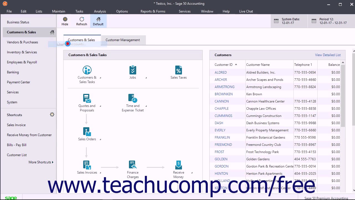
Task: Click the Customers list vertical scrollbar
Action: [x=343, y=96]
